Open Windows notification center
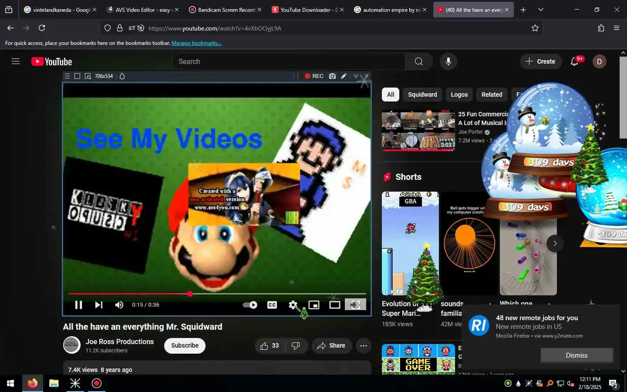Image resolution: width=627 pixels, height=392 pixels. tap(614, 383)
